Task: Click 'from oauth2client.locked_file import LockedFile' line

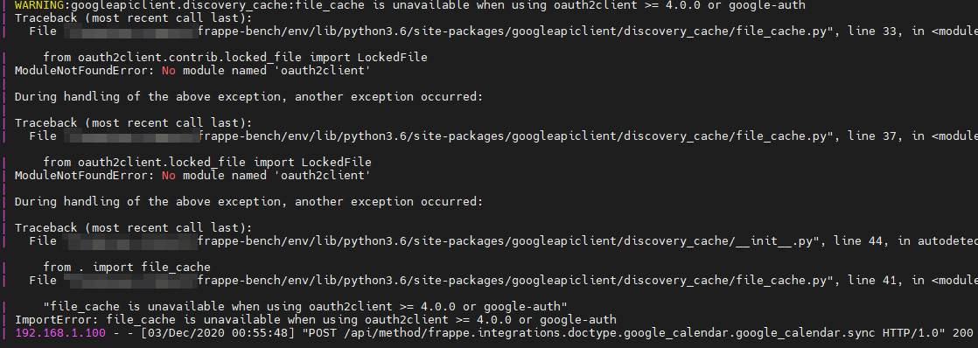Action: 207,162
